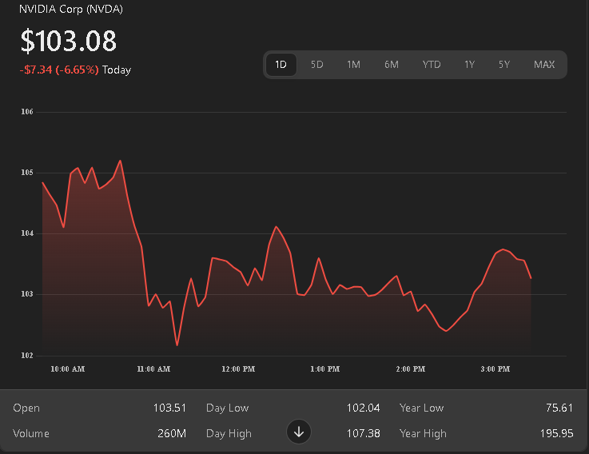
Task: Click the 3:00 PM time axis label
Action: (495, 369)
